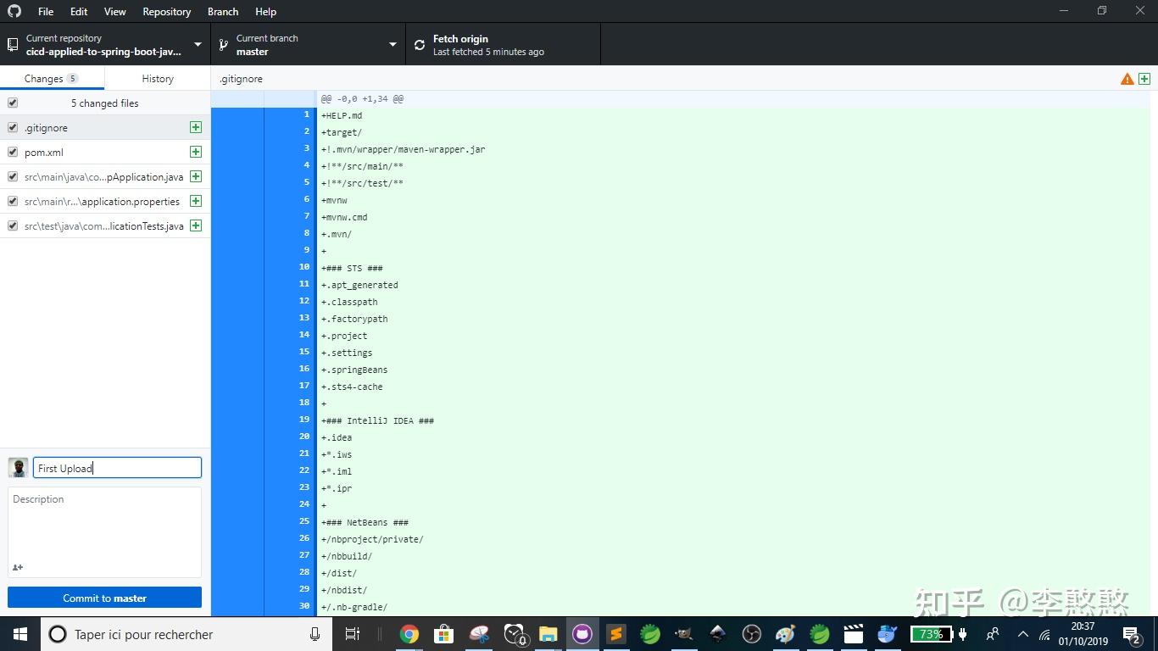Click the 73% battery indicator in the taskbar
The height and width of the screenshot is (651, 1158).
[931, 634]
